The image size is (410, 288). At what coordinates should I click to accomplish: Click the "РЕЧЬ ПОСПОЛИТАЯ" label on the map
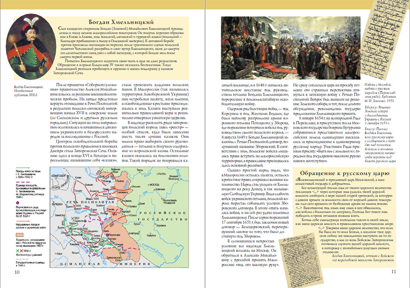90,202
